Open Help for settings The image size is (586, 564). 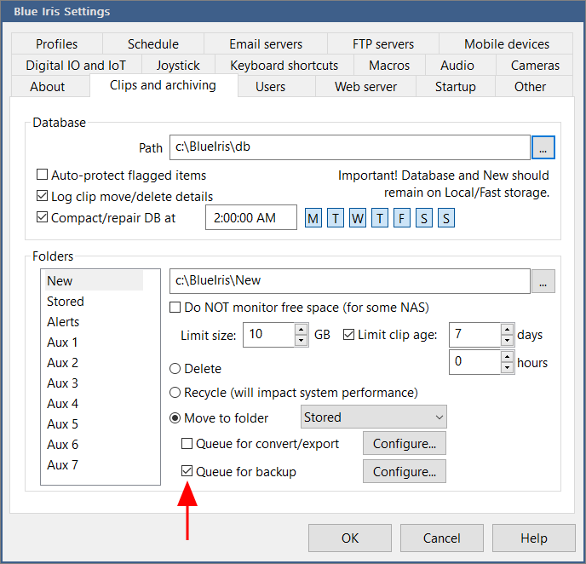point(534,538)
